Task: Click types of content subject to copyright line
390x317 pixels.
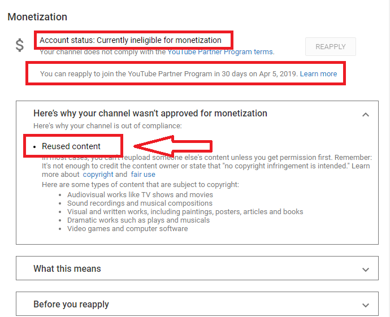Action: [x=140, y=184]
